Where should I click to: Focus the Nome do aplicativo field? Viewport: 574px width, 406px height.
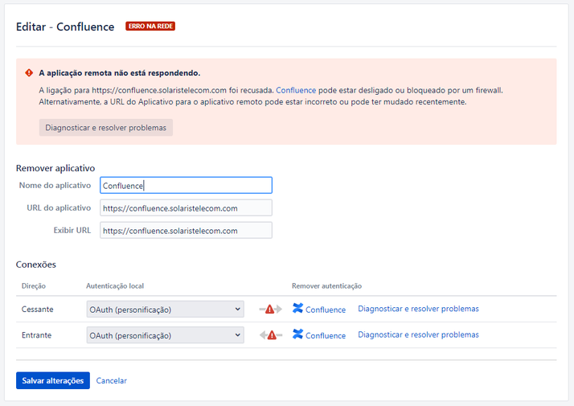(x=186, y=185)
